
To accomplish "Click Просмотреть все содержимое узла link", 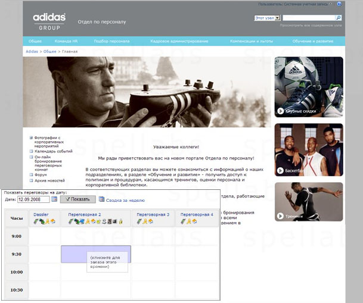I will pos(311,26).
